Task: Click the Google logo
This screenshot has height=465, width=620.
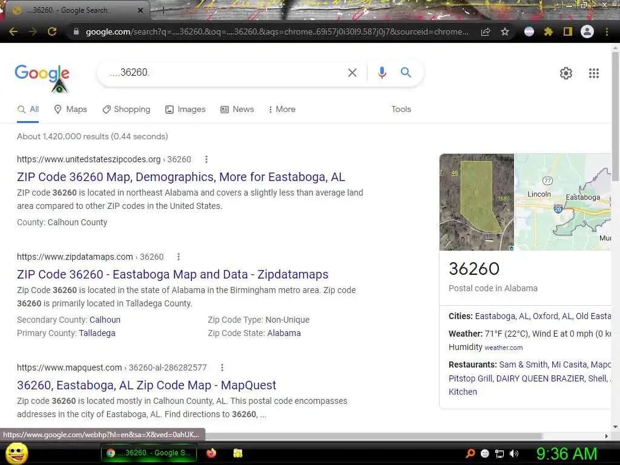Action: point(42,73)
